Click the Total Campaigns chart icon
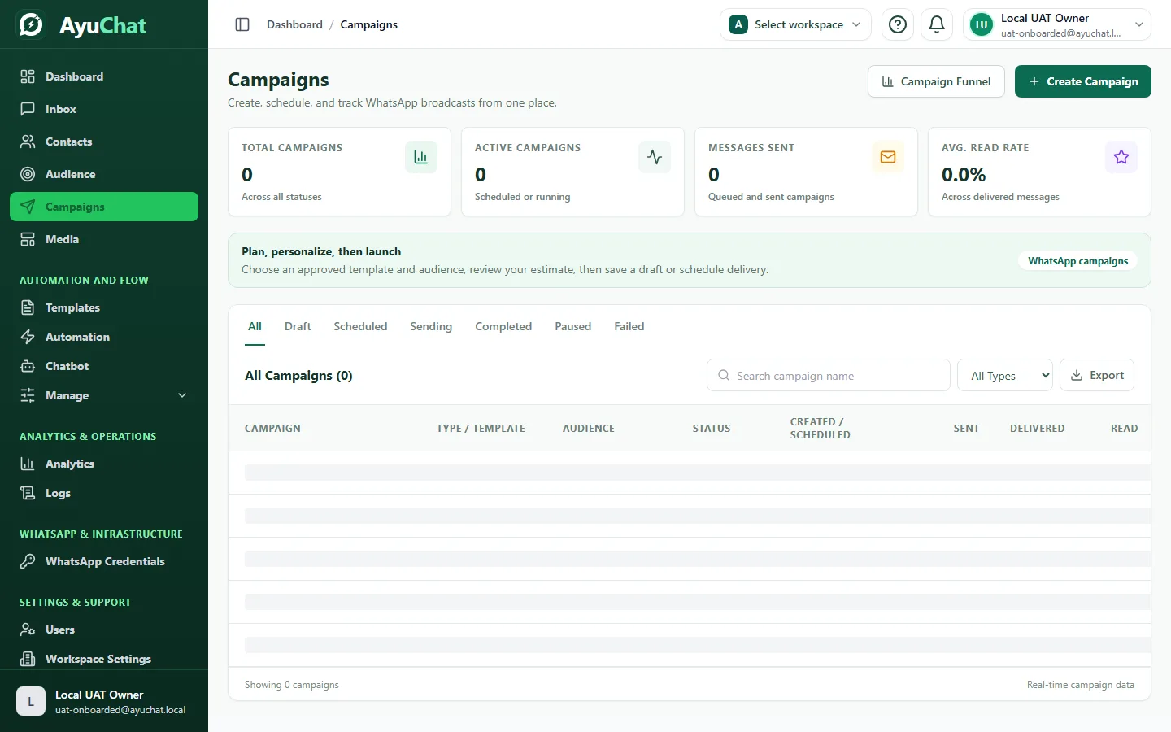Image resolution: width=1171 pixels, height=732 pixels. tap(421, 157)
